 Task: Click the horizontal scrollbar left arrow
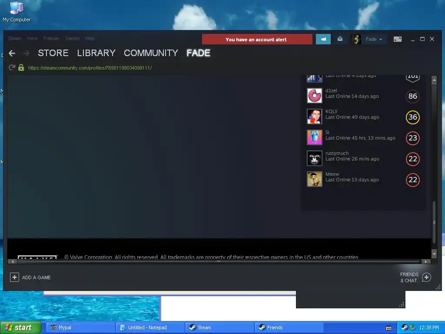[13, 261]
